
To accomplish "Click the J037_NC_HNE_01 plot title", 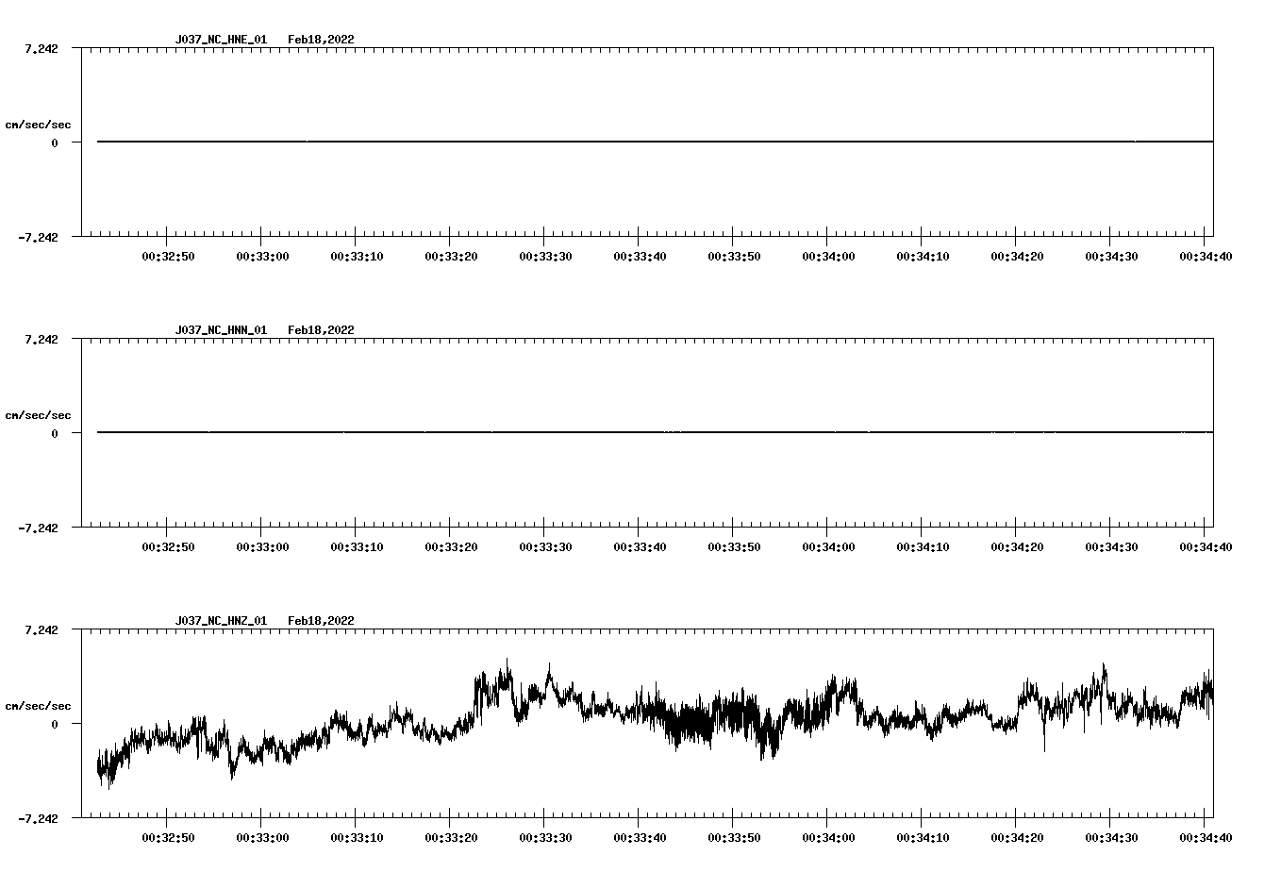I will 221,40.
